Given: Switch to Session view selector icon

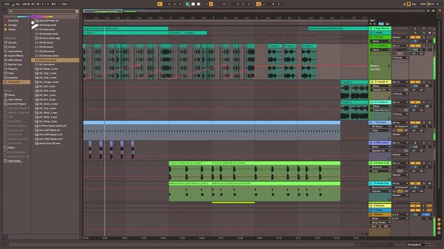Looking at the screenshot, I should click(440, 15).
